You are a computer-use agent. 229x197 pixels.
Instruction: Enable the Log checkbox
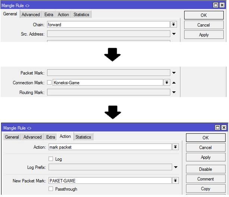coord(51,159)
